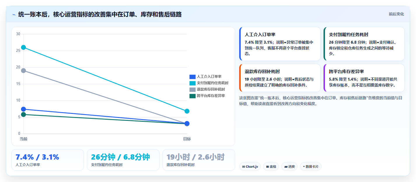Click the gray data point at 当前 (19)
The height and width of the screenshot is (182, 416).
[24, 70]
